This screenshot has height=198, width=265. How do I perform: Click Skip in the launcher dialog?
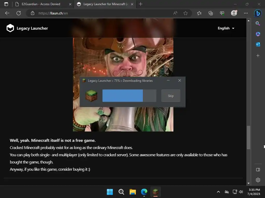click(171, 96)
